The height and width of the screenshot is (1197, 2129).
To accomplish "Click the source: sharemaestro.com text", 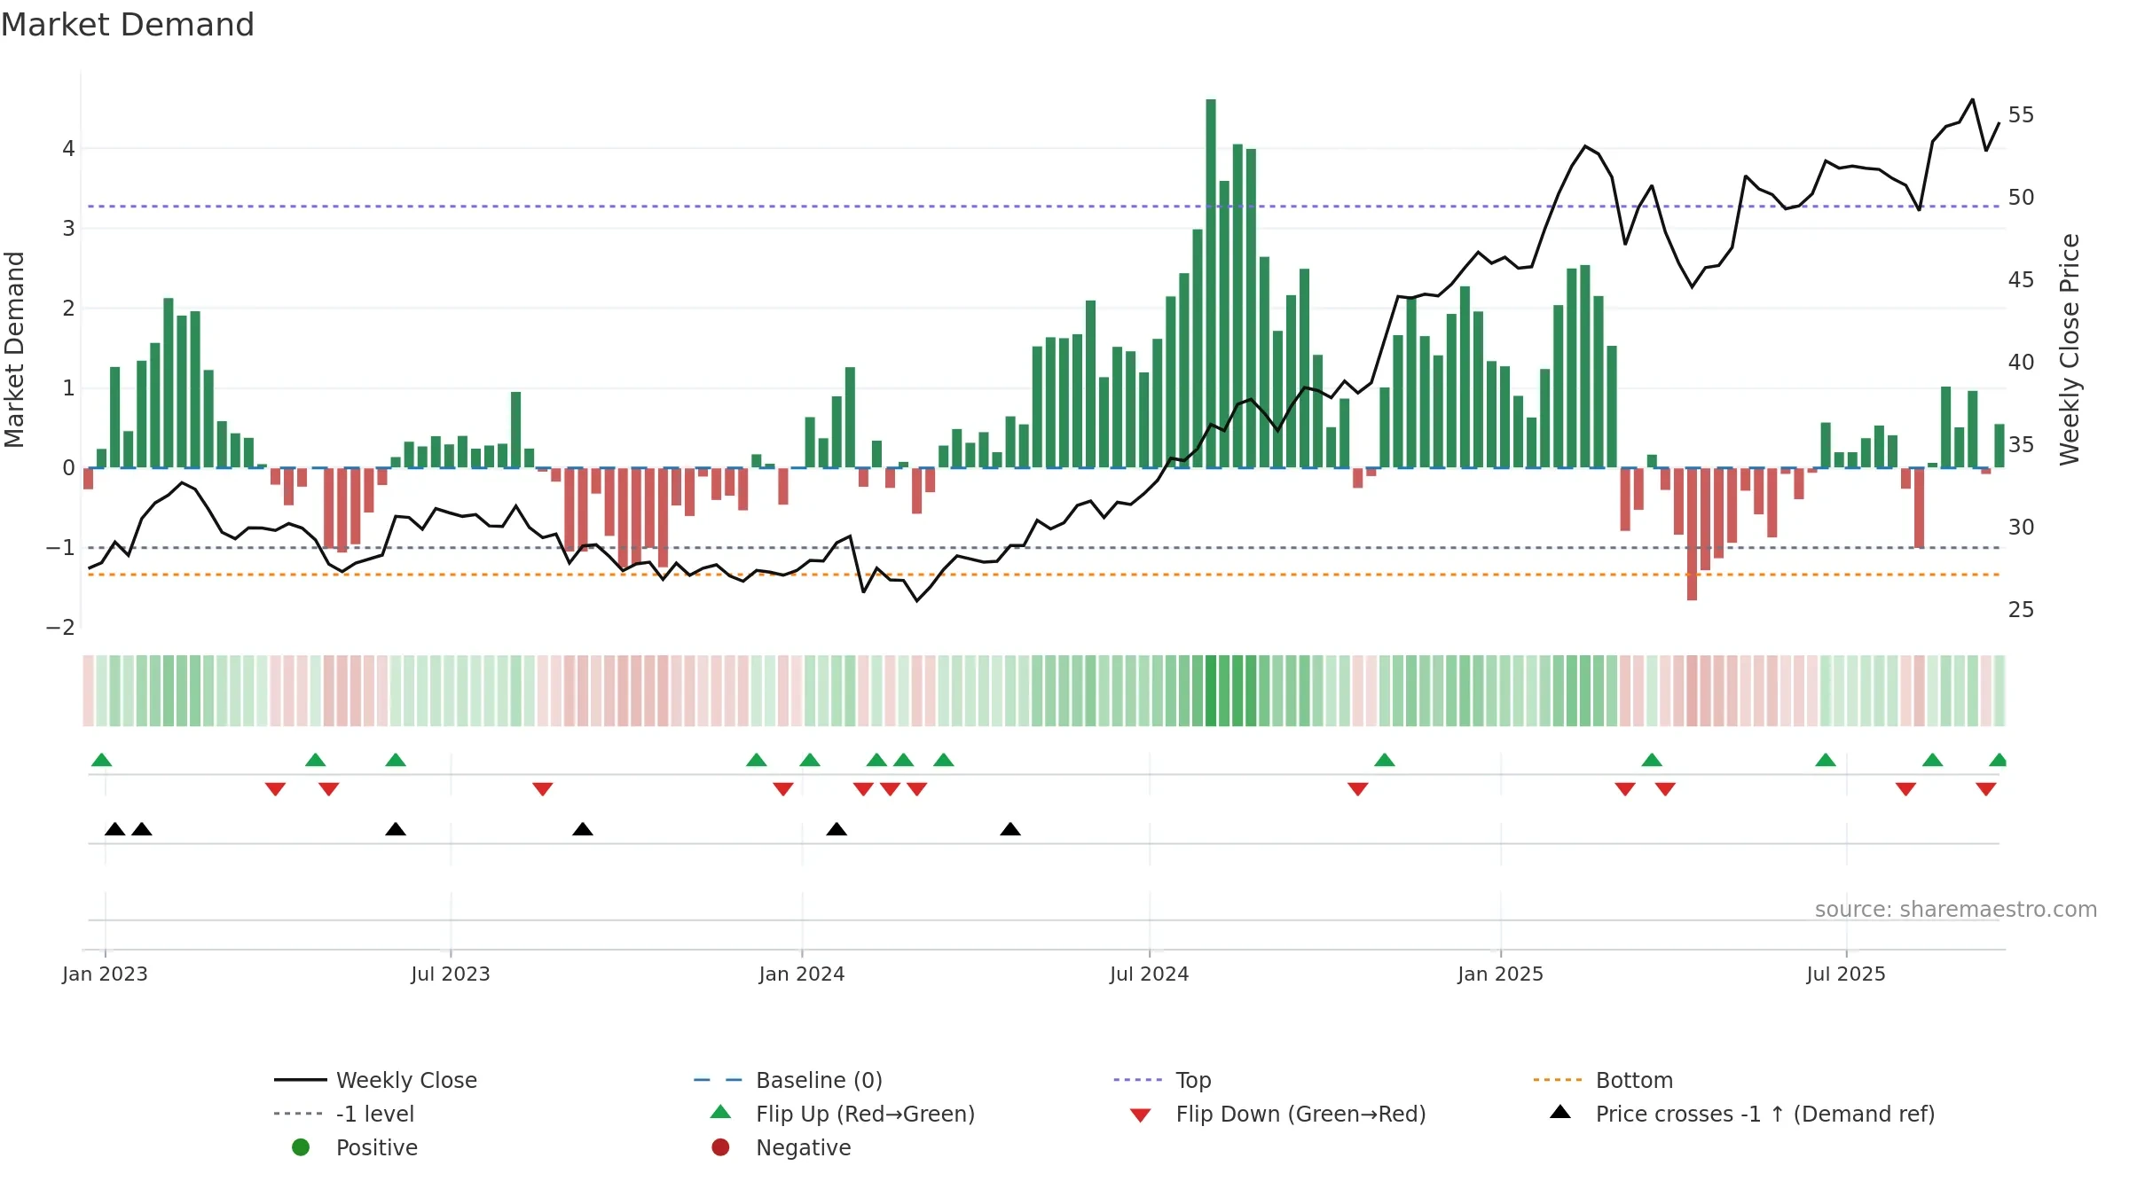I will point(1956,910).
